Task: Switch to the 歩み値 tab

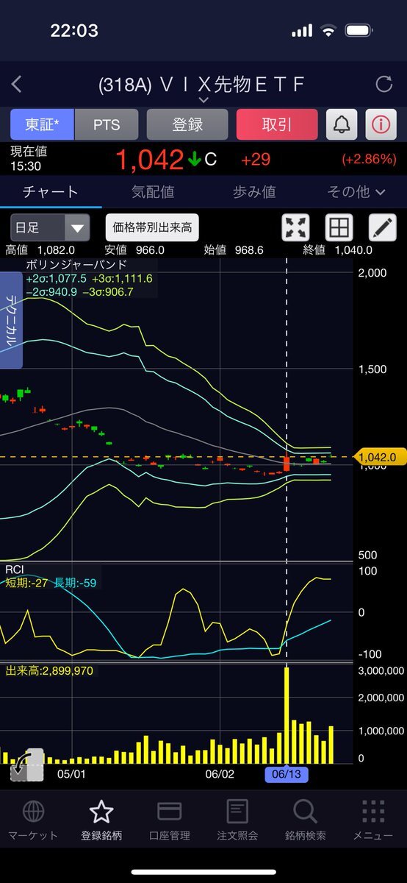Action: point(254,192)
